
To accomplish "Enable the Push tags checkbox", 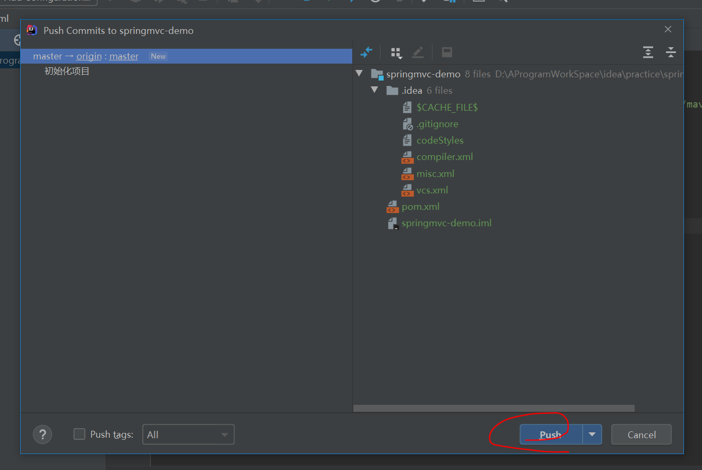I will pyautogui.click(x=79, y=434).
